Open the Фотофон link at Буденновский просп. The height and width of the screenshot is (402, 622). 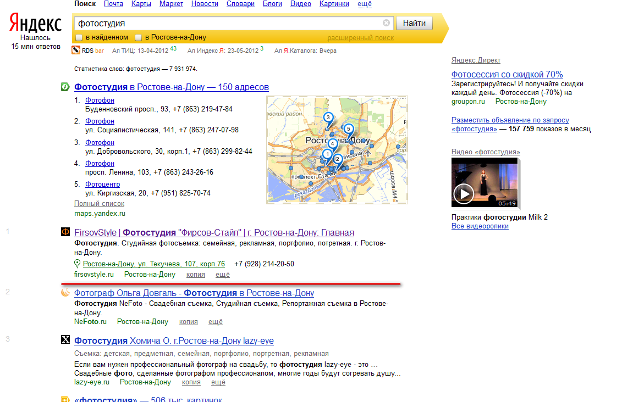(x=100, y=100)
